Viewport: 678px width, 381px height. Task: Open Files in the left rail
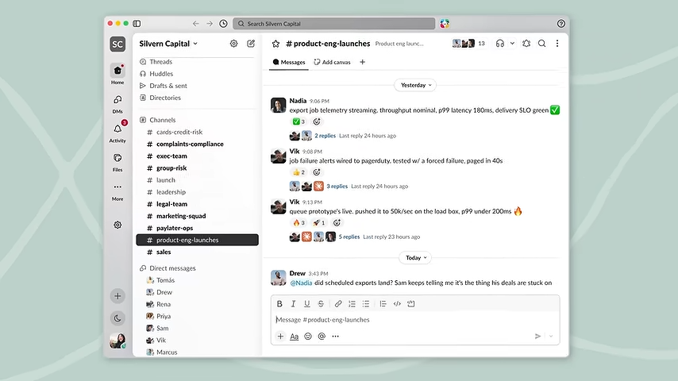coord(117,162)
